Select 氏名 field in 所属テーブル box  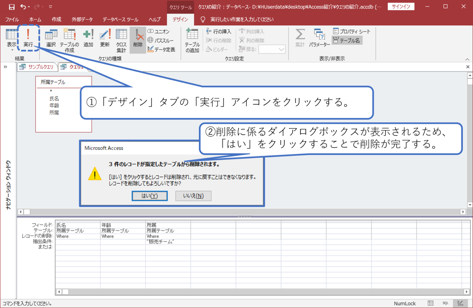[54, 99]
